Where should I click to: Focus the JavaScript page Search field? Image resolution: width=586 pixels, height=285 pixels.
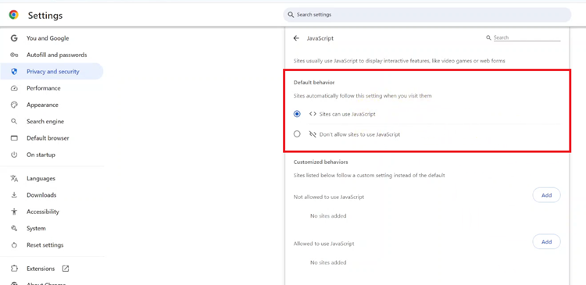pos(527,37)
